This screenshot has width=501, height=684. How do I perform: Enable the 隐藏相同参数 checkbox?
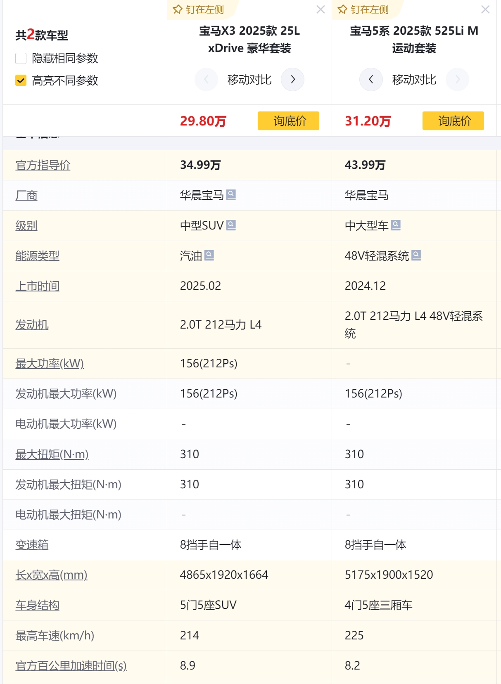click(21, 58)
